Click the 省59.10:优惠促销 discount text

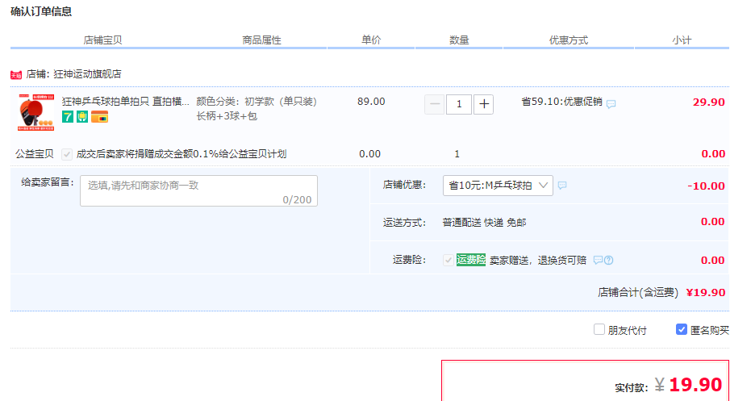click(561, 102)
